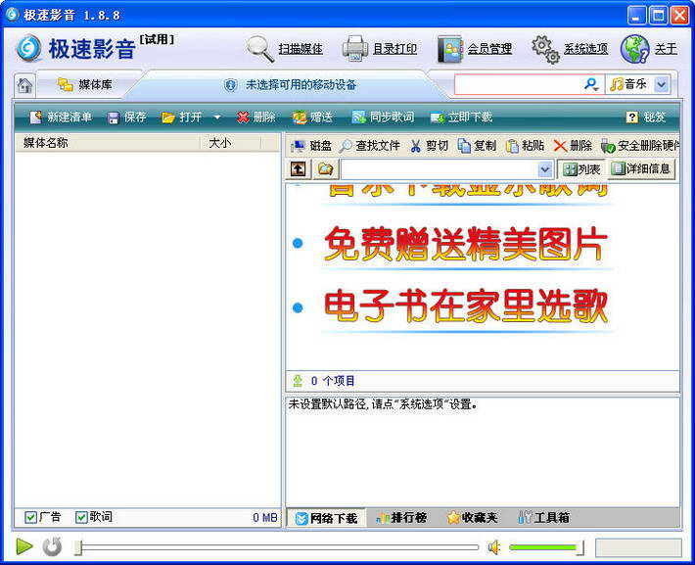Screen dimensions: 695x565
Task: Click 赠送 gift button
Action: pyautogui.click(x=312, y=118)
